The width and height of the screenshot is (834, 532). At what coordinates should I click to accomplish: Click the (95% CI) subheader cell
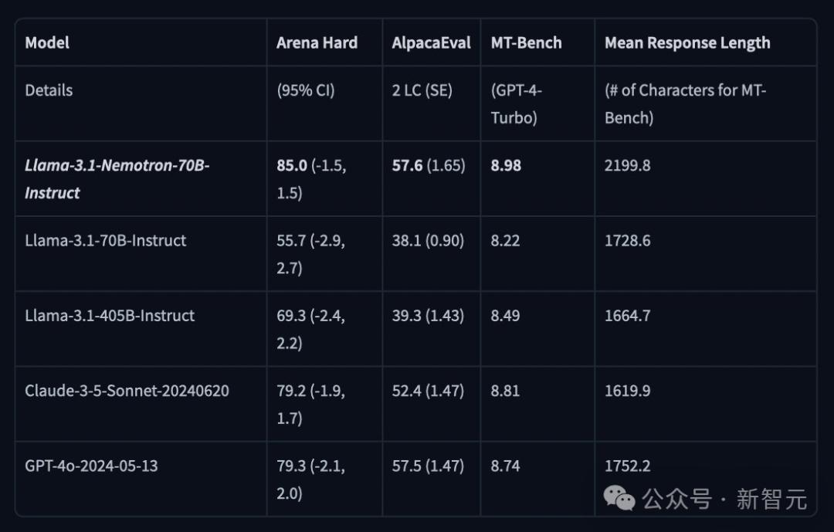pyautogui.click(x=305, y=90)
